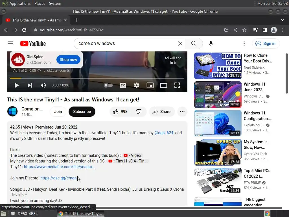Join the channel membership

(x=58, y=112)
